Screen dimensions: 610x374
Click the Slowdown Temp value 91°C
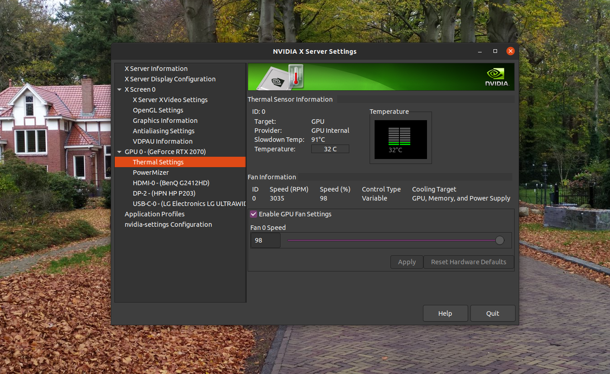318,140
